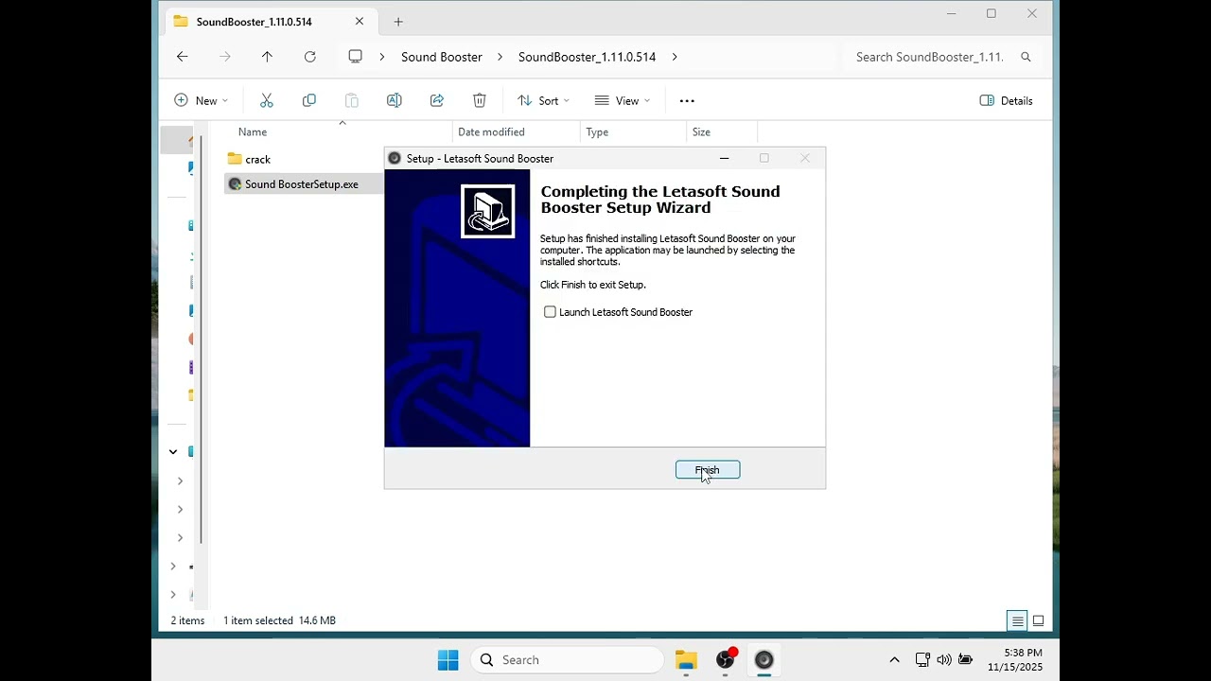Click the This PC monitor icon in address bar

[x=355, y=57]
